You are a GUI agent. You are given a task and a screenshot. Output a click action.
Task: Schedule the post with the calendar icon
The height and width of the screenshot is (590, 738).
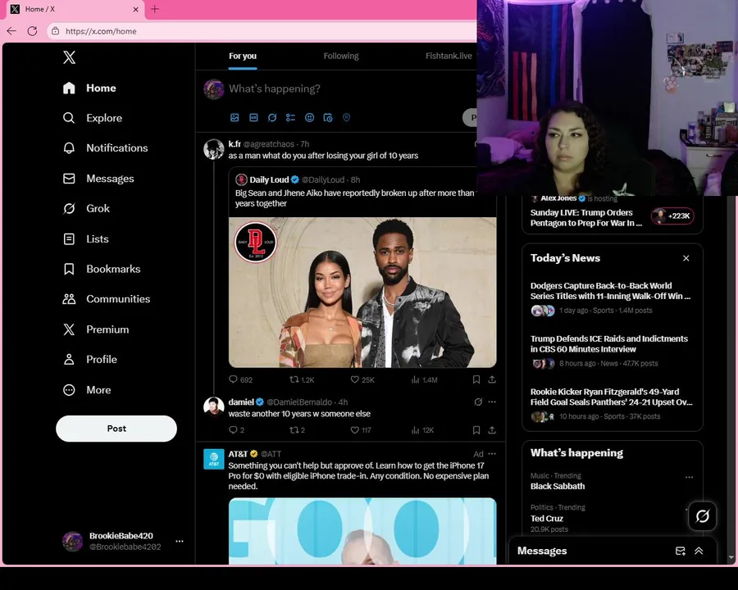327,118
